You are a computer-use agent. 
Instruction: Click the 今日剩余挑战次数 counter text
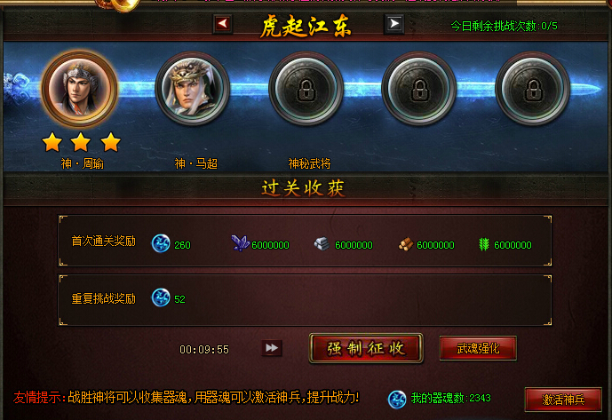[504, 26]
